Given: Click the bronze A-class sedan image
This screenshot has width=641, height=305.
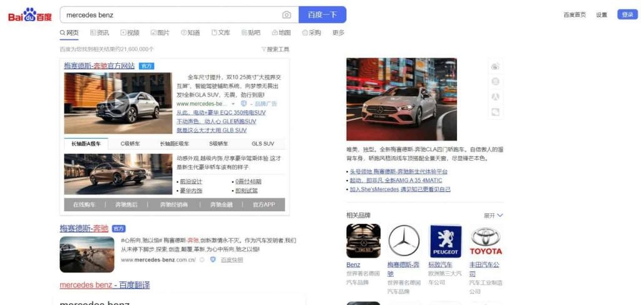Looking at the screenshot, I should coord(118,174).
